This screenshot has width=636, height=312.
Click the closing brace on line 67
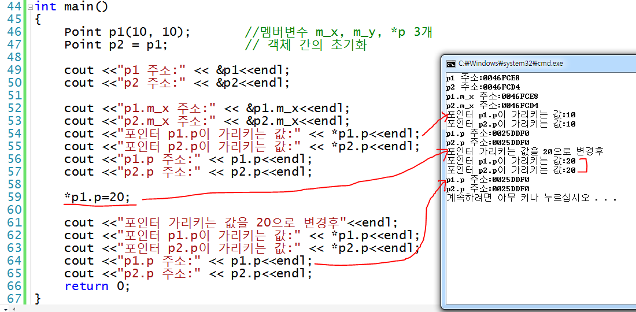pyautogui.click(x=38, y=299)
